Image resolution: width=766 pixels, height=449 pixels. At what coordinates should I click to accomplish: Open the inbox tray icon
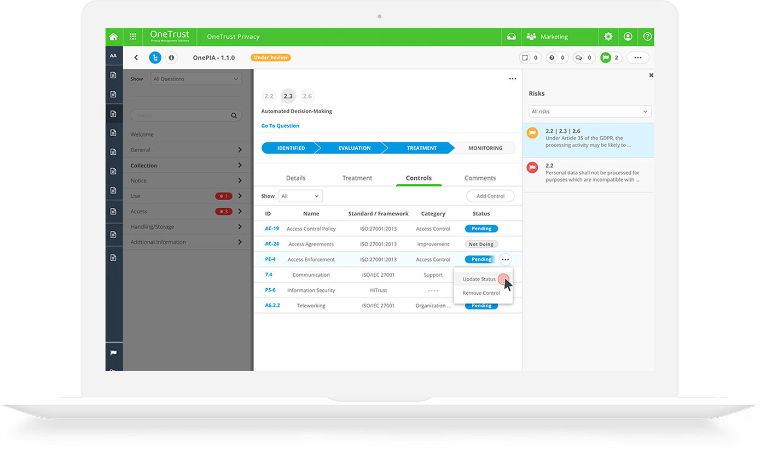[x=511, y=37]
